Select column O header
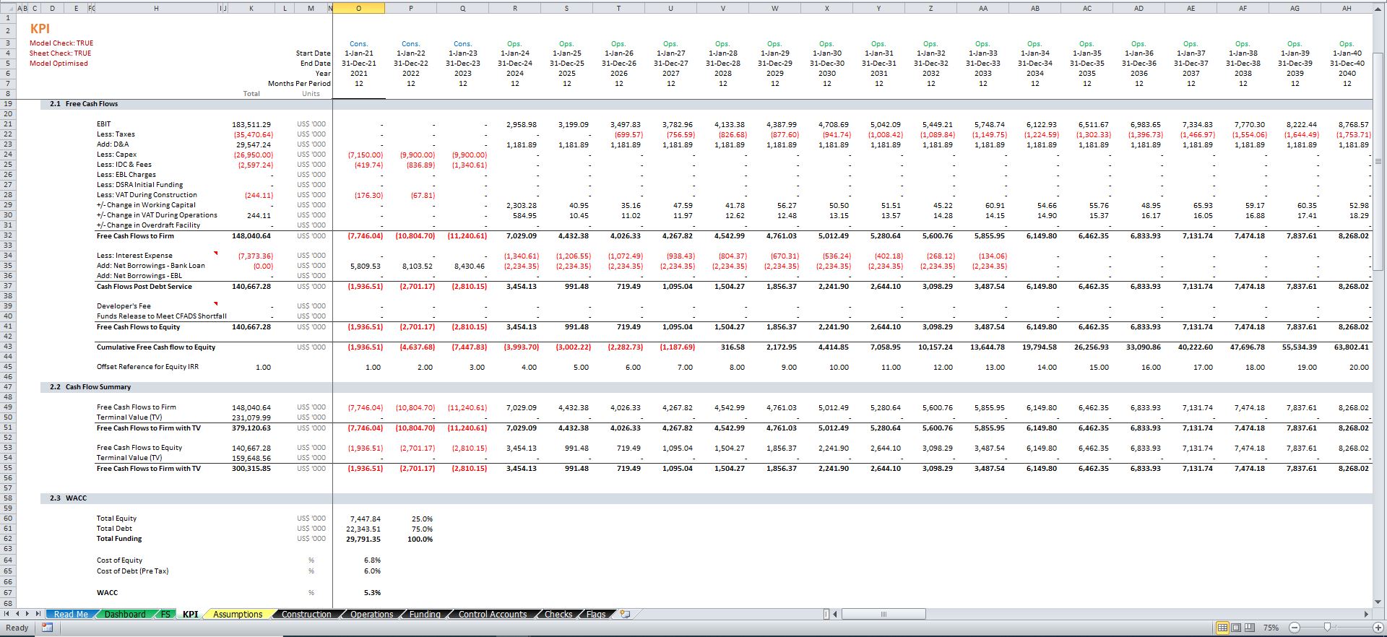The width and height of the screenshot is (1387, 637). (358, 8)
